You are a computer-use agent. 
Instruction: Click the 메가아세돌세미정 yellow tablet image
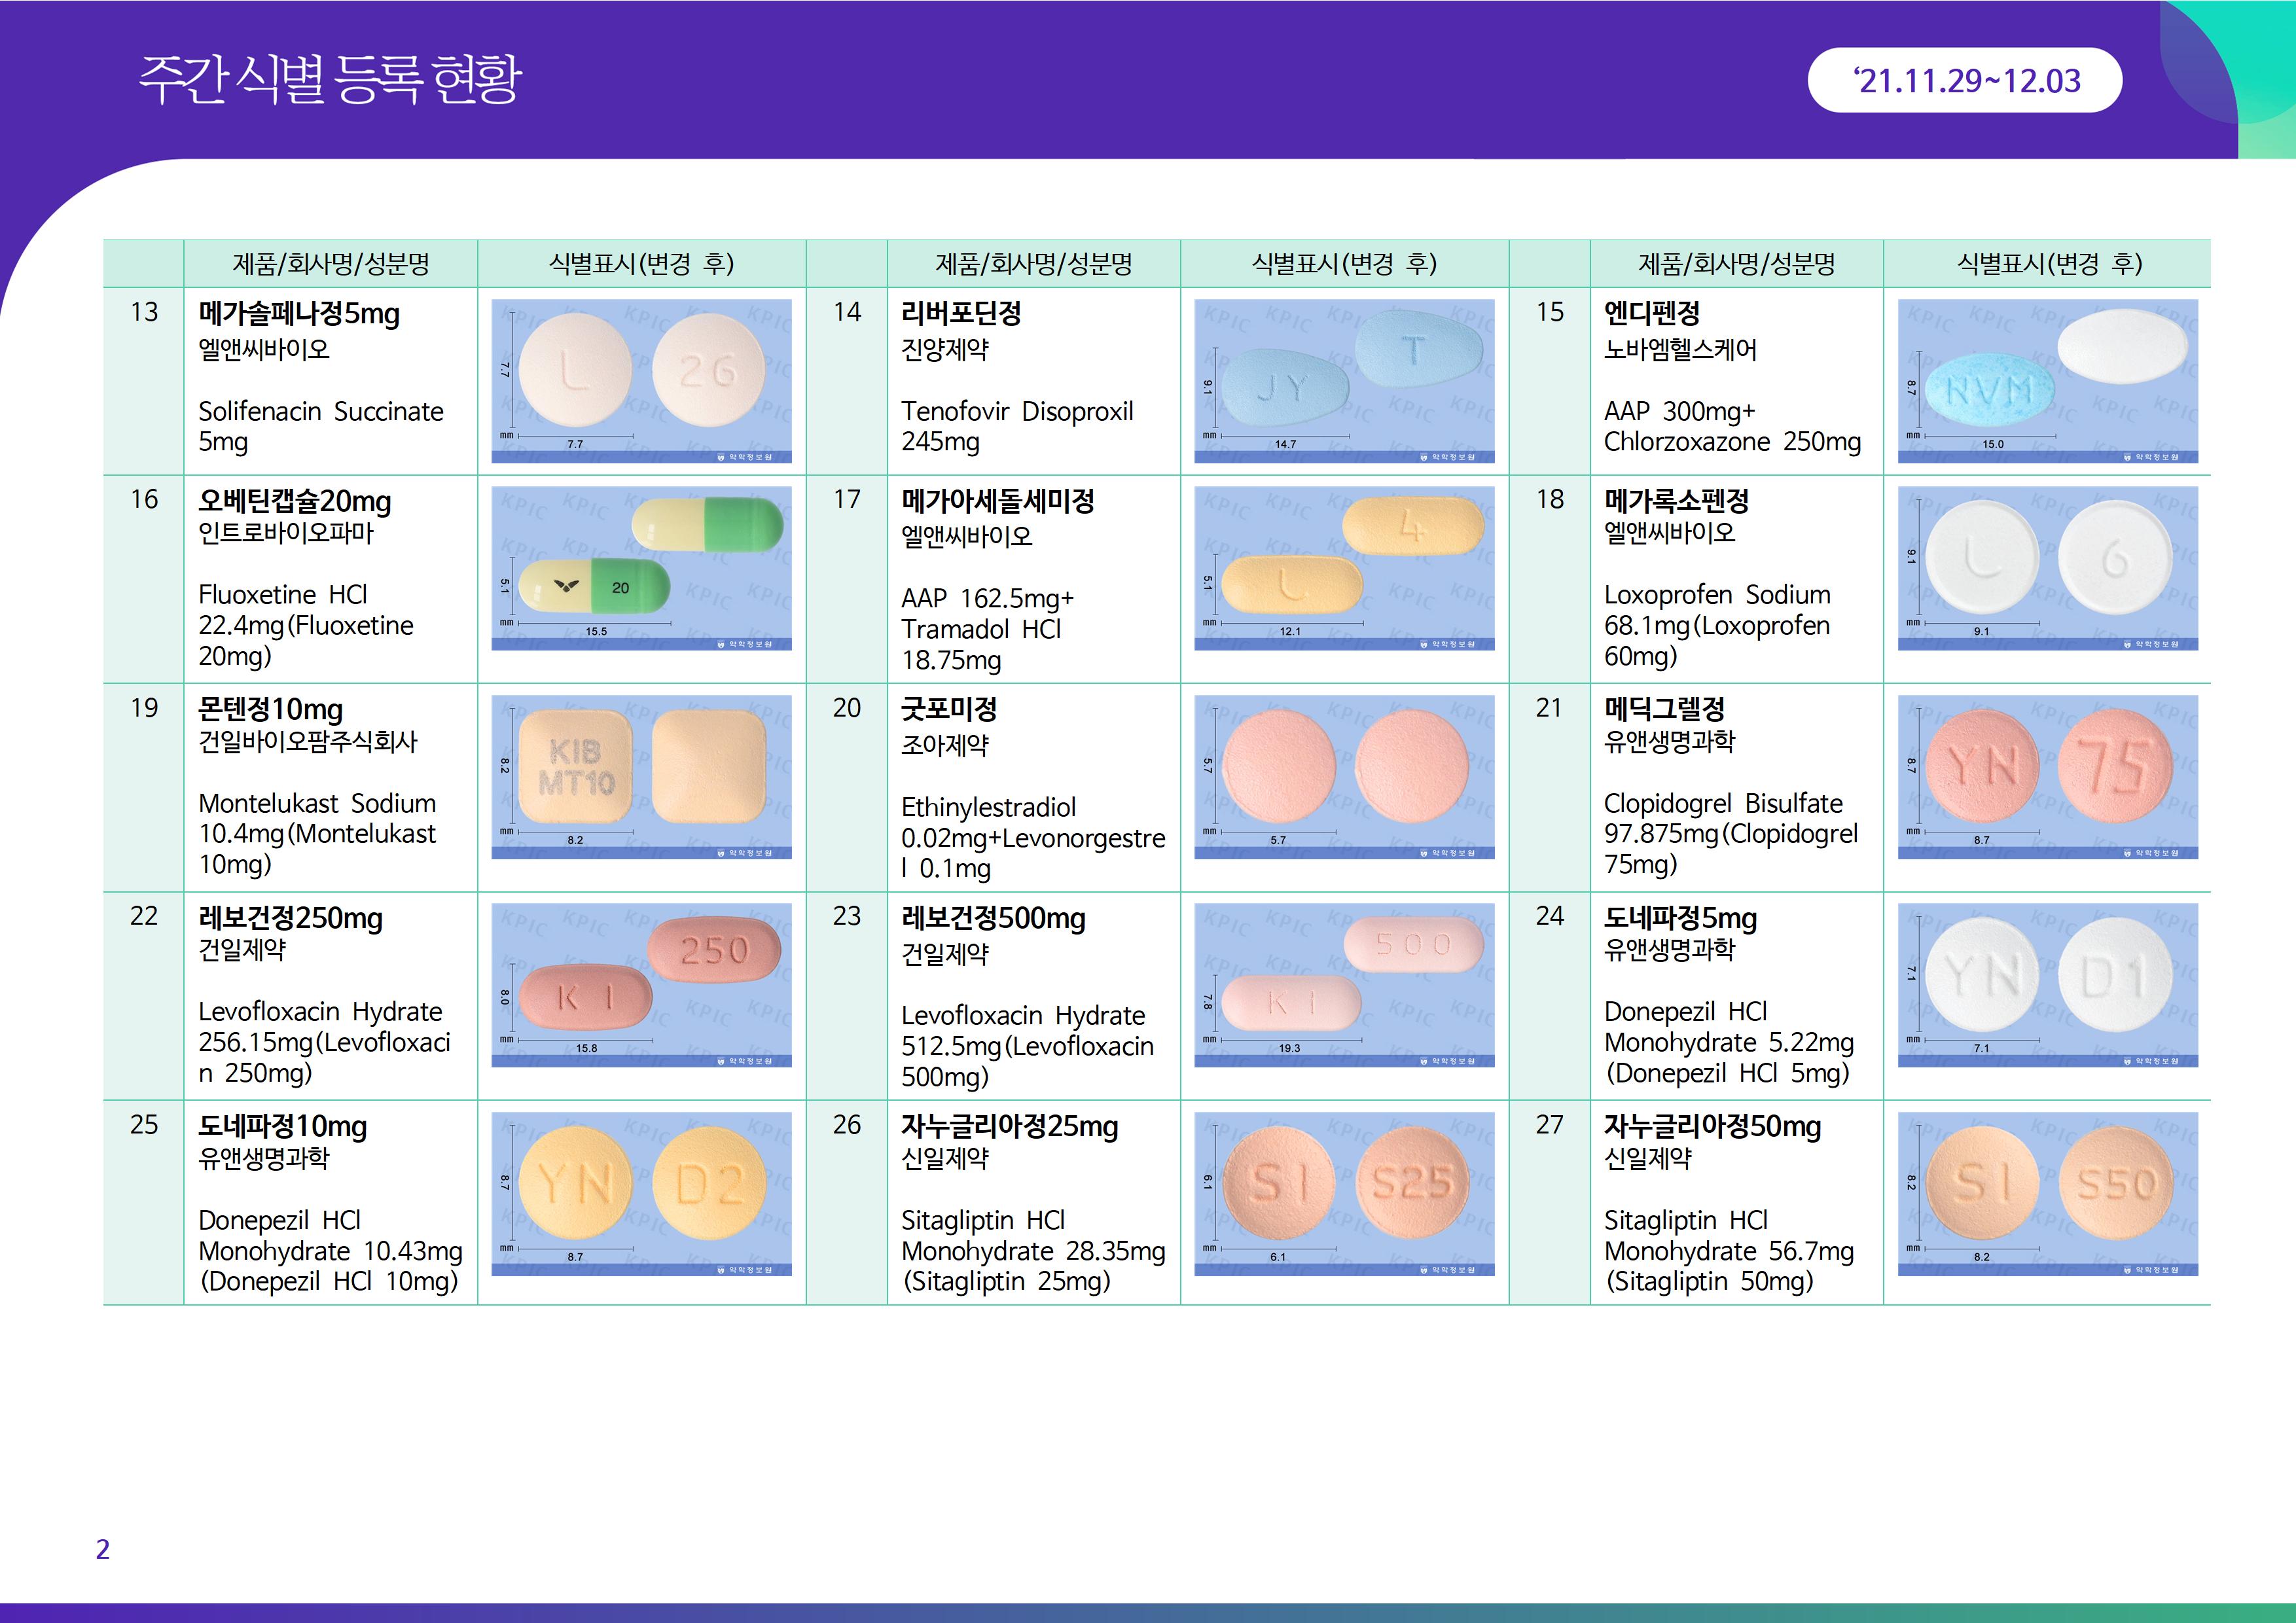click(x=1343, y=567)
